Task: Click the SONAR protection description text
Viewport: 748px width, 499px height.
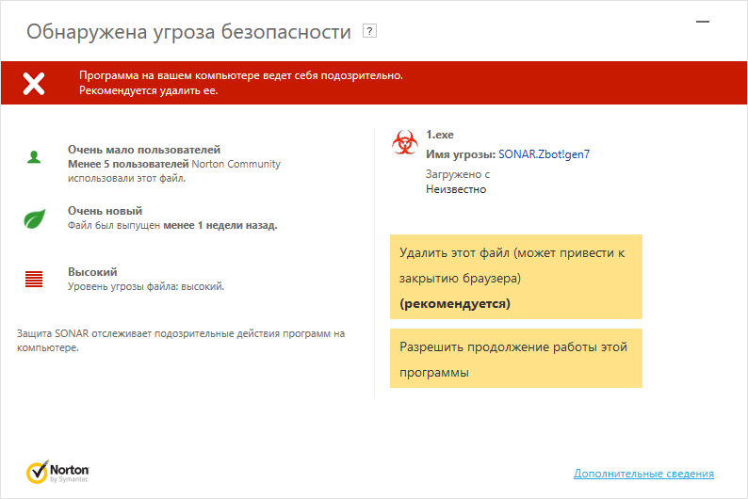Action: pyautogui.click(x=181, y=340)
